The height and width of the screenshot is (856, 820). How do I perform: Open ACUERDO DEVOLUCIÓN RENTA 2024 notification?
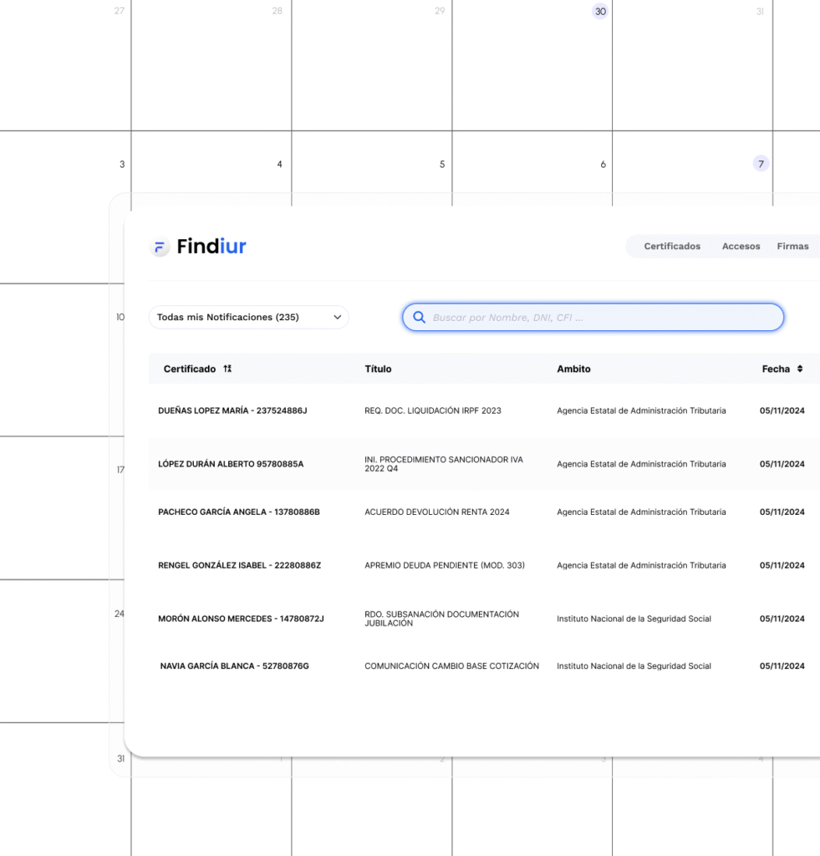(x=436, y=512)
